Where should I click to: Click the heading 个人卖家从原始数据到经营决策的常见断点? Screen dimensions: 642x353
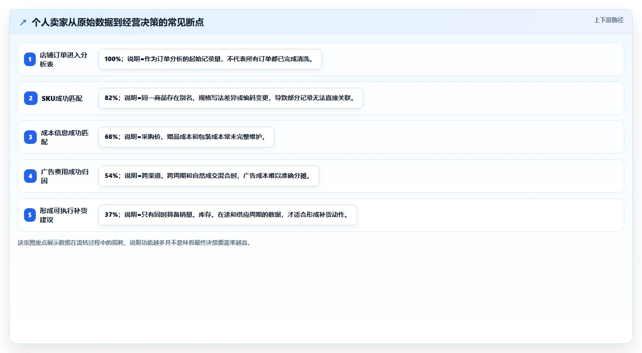(118, 22)
